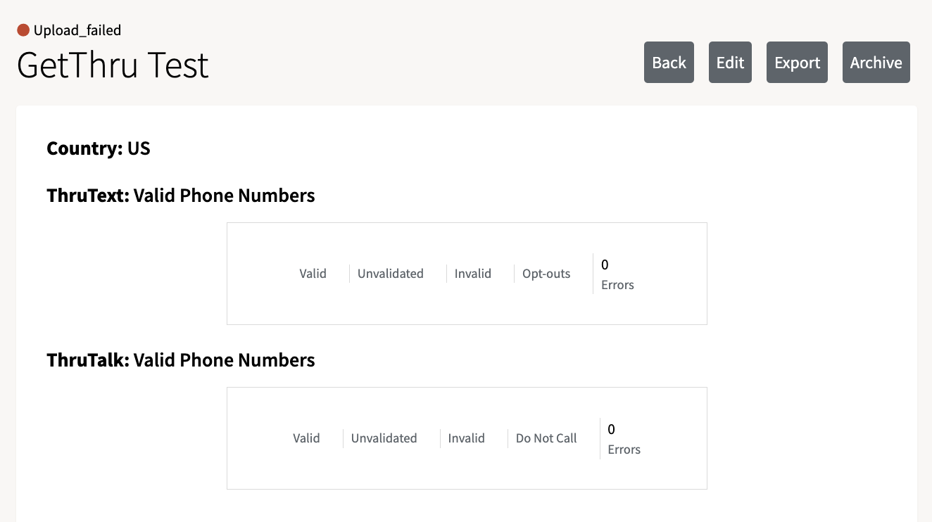Click Unvalidated in the ThruTalk stats box
932x522 pixels.
(384, 438)
